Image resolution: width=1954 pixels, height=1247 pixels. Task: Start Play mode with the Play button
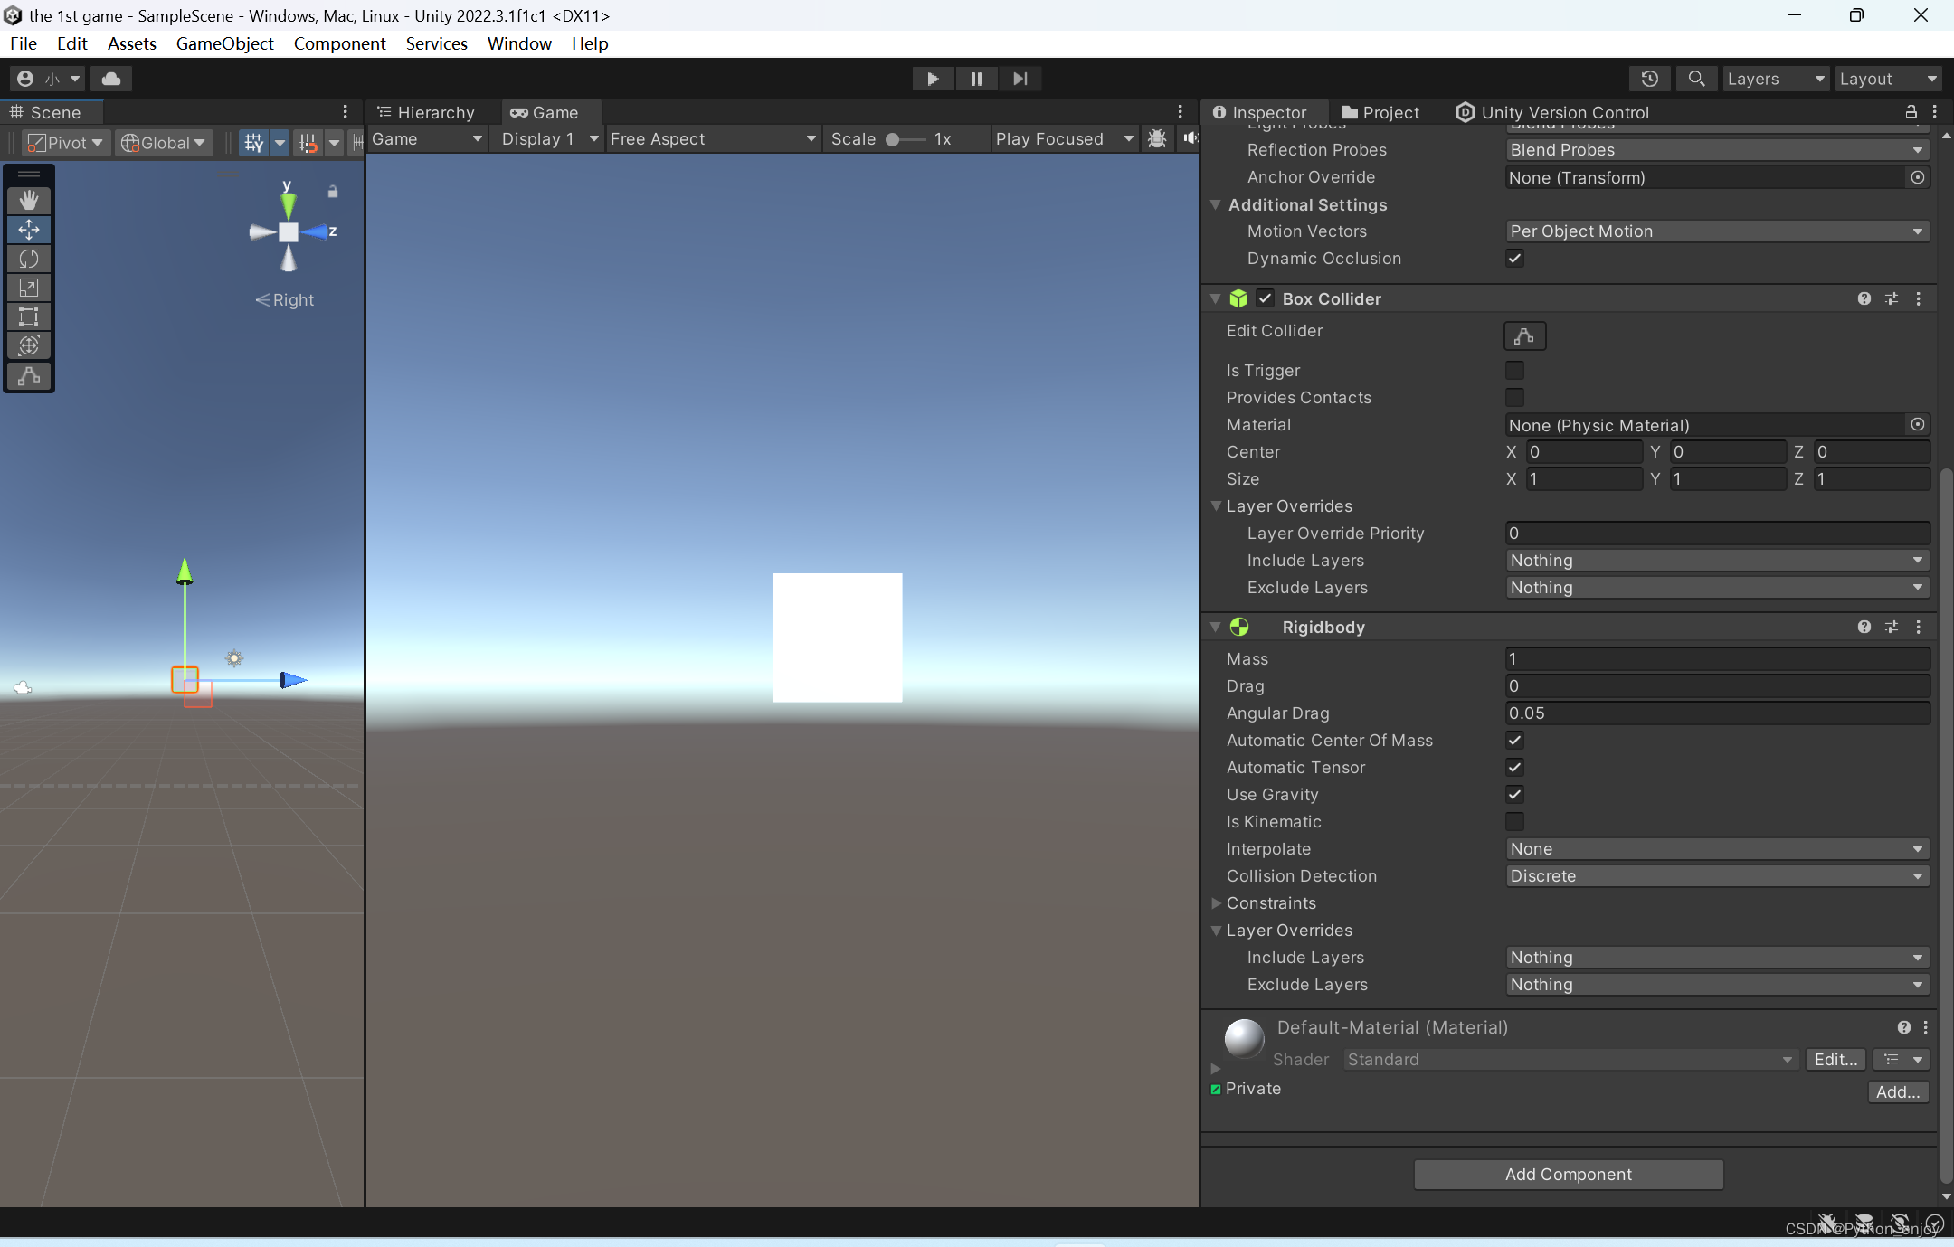pos(933,79)
